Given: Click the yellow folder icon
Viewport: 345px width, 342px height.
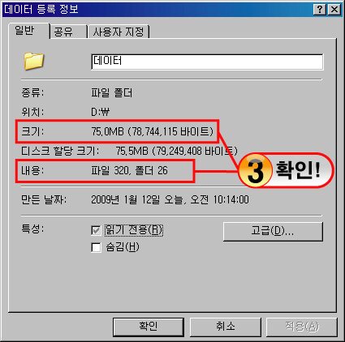Looking at the screenshot, I should pos(34,62).
